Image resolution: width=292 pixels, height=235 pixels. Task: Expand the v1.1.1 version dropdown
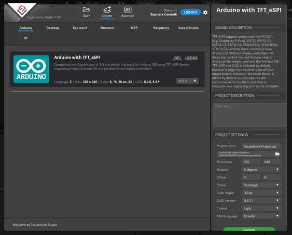(187, 81)
